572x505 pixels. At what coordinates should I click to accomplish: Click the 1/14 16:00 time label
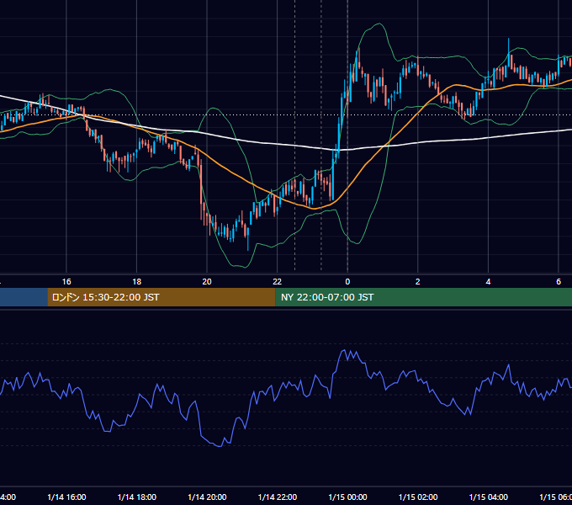[x=66, y=497]
